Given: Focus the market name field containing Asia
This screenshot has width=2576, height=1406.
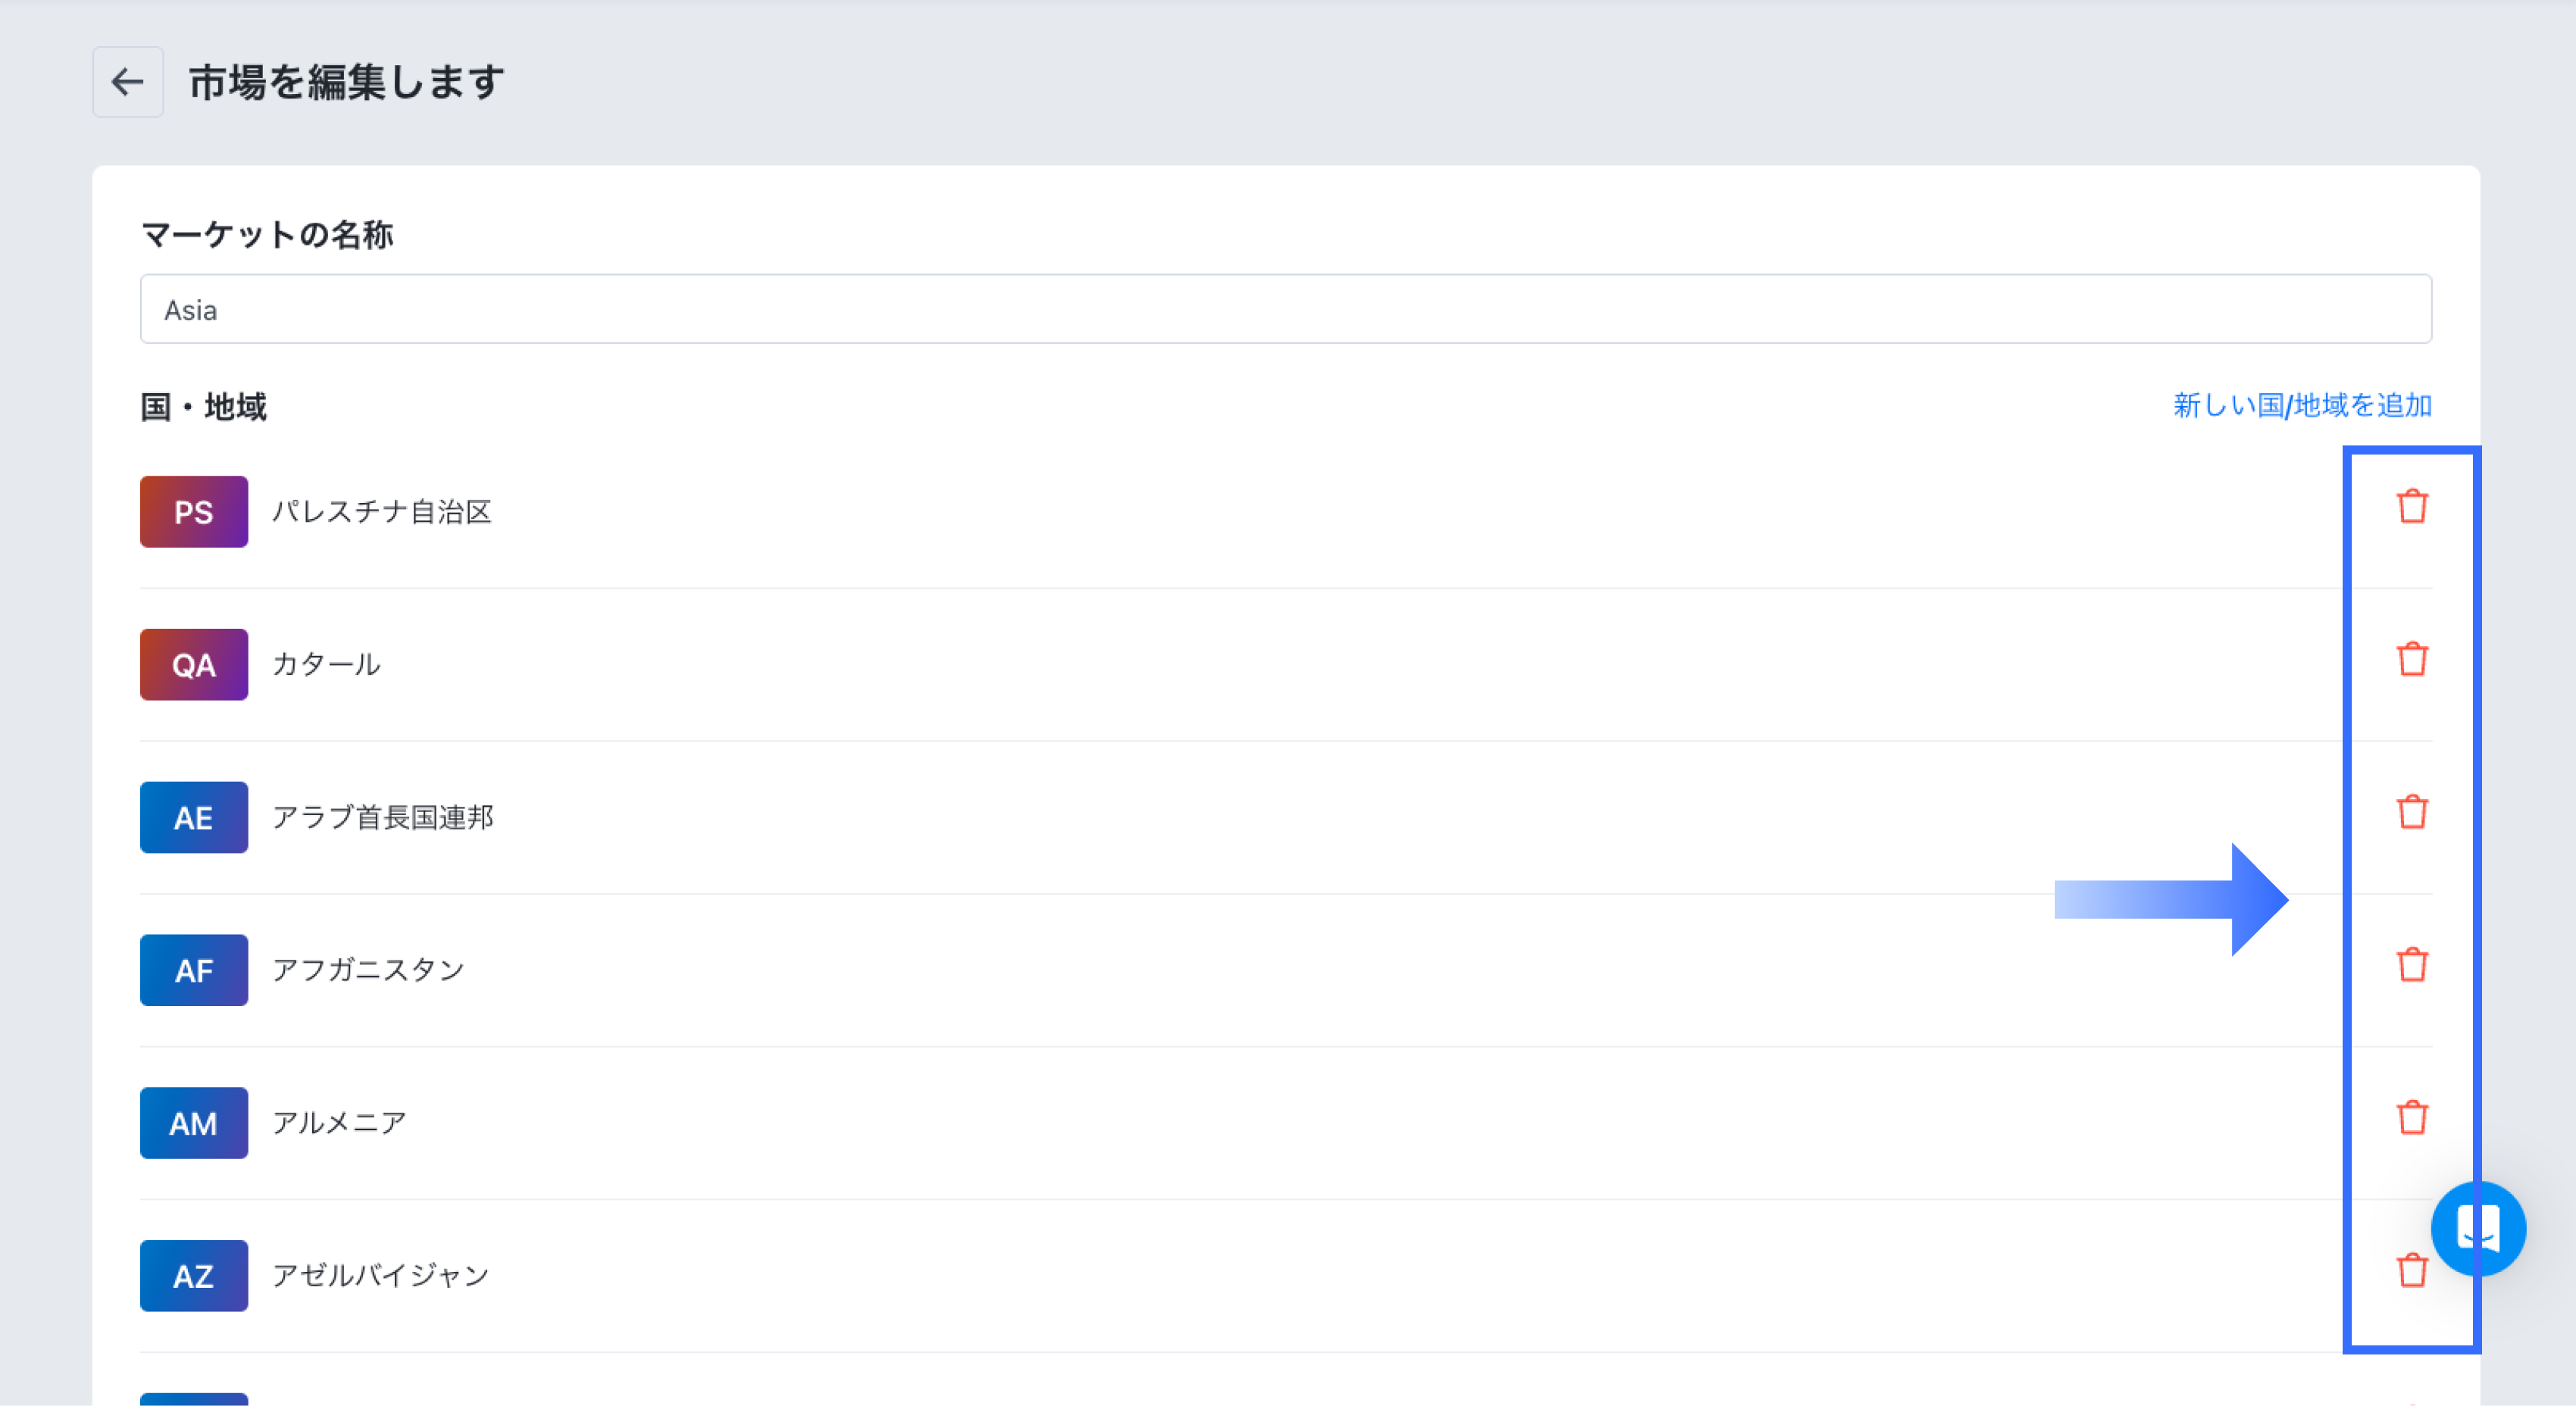Looking at the screenshot, I should click(x=1286, y=309).
